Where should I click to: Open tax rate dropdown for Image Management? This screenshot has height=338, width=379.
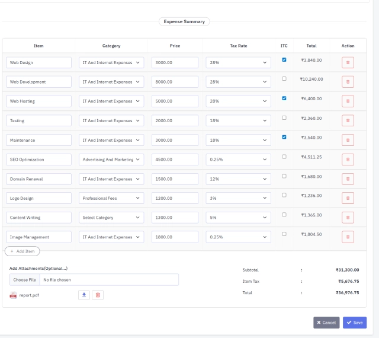click(238, 237)
